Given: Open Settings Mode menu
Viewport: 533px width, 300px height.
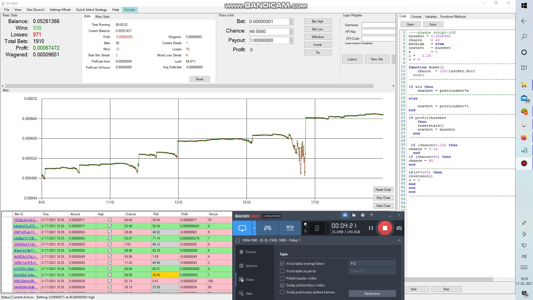Looking at the screenshot, I should [x=60, y=10].
